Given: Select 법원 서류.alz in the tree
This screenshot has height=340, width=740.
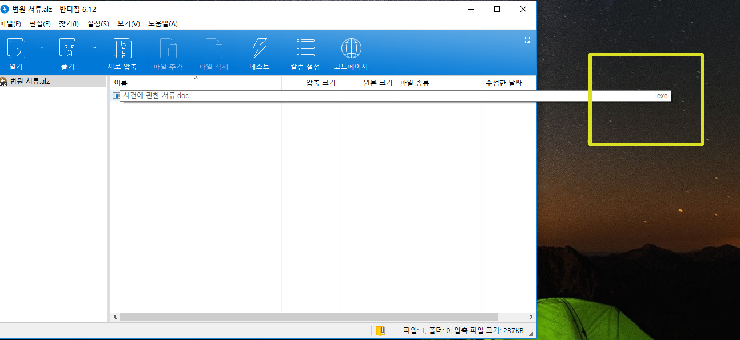Looking at the screenshot, I should [30, 82].
